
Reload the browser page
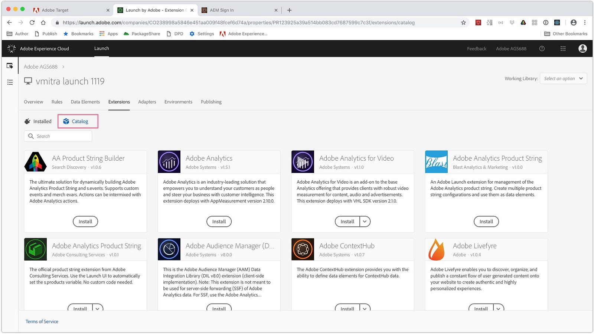(x=32, y=23)
